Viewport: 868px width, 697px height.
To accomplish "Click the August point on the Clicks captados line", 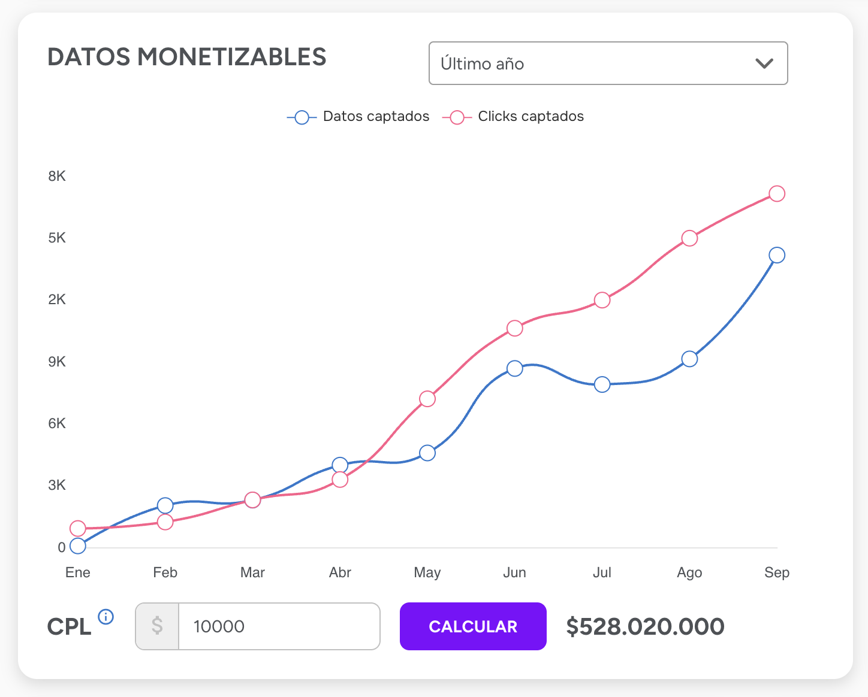I will click(690, 238).
